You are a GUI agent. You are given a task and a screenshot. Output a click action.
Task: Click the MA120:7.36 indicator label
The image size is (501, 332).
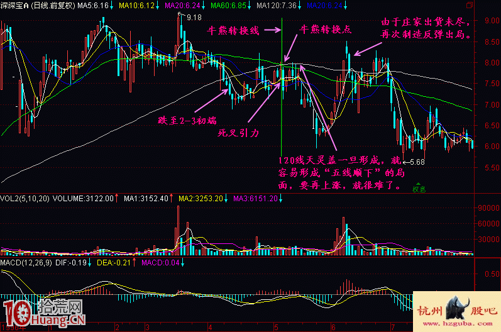277,6
